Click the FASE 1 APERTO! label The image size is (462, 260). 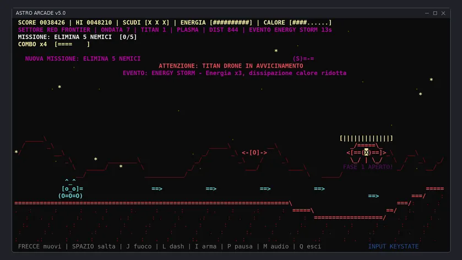pyautogui.click(x=368, y=167)
